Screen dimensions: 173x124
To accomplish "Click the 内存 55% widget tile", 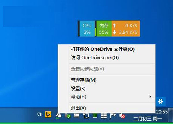I will tap(104, 29).
